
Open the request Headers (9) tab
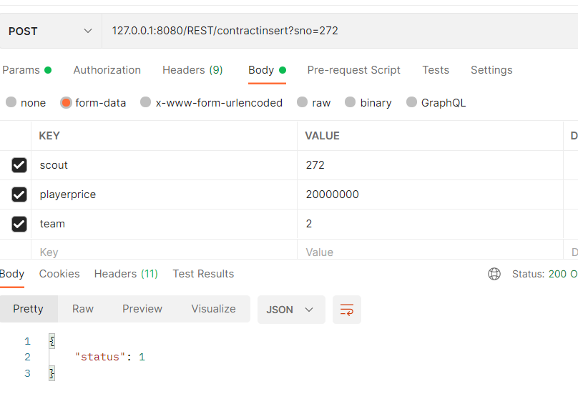tap(192, 70)
